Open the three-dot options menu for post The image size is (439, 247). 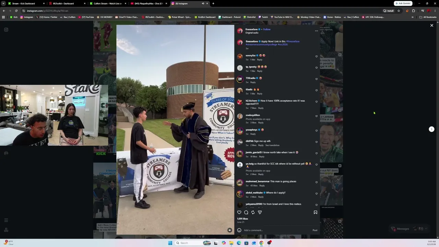click(x=317, y=31)
